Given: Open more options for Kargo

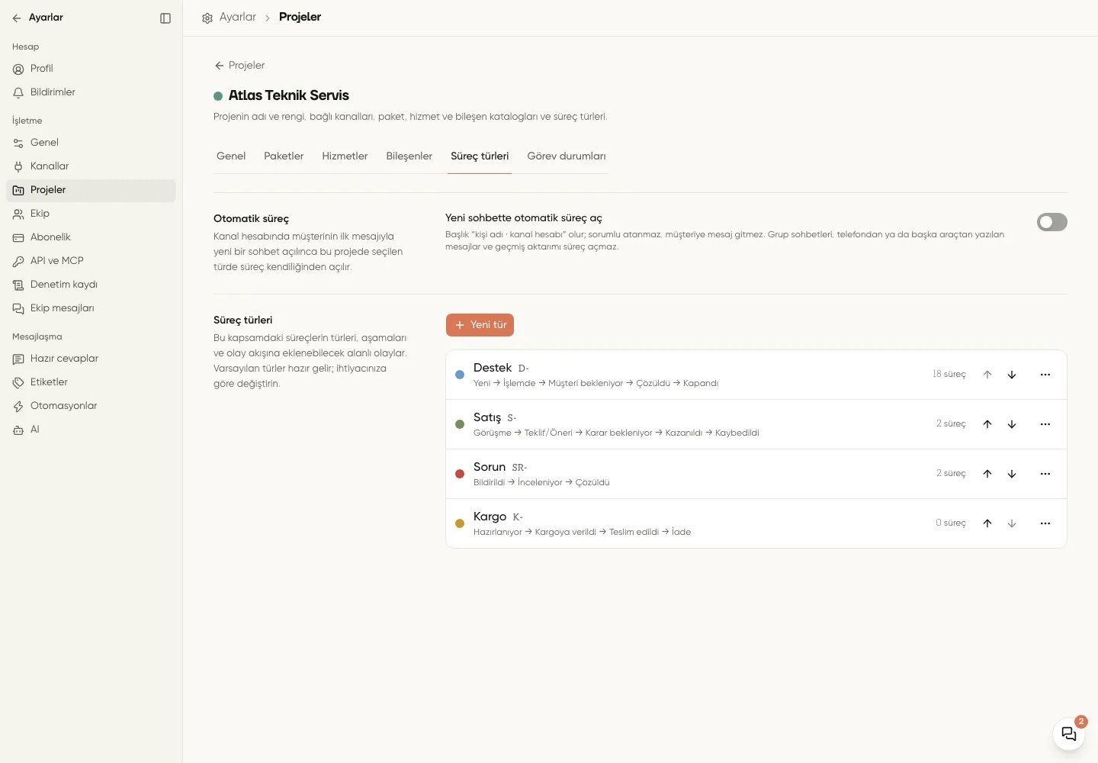Looking at the screenshot, I should pos(1045,523).
